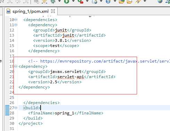
Task: Collapse the servlet dependency fold at line 19
Action: point(16,66)
